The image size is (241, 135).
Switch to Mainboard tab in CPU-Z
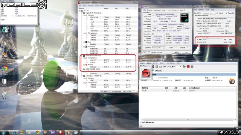(x=157, y=10)
